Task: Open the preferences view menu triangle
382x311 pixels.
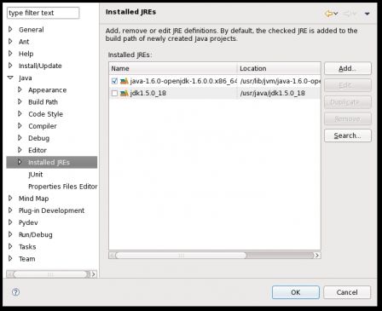Action: pos(367,14)
